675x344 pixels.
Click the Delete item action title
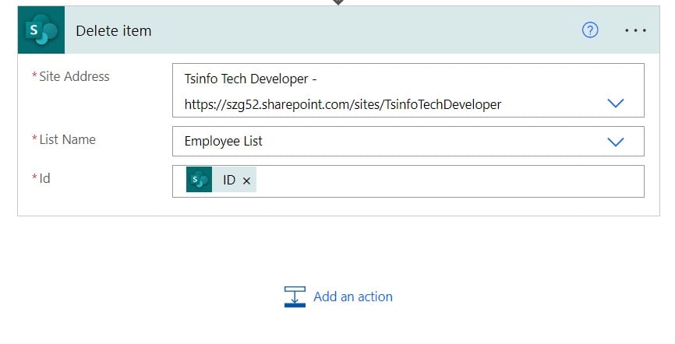coord(114,31)
